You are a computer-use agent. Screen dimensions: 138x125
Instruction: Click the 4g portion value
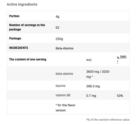tap(57, 17)
